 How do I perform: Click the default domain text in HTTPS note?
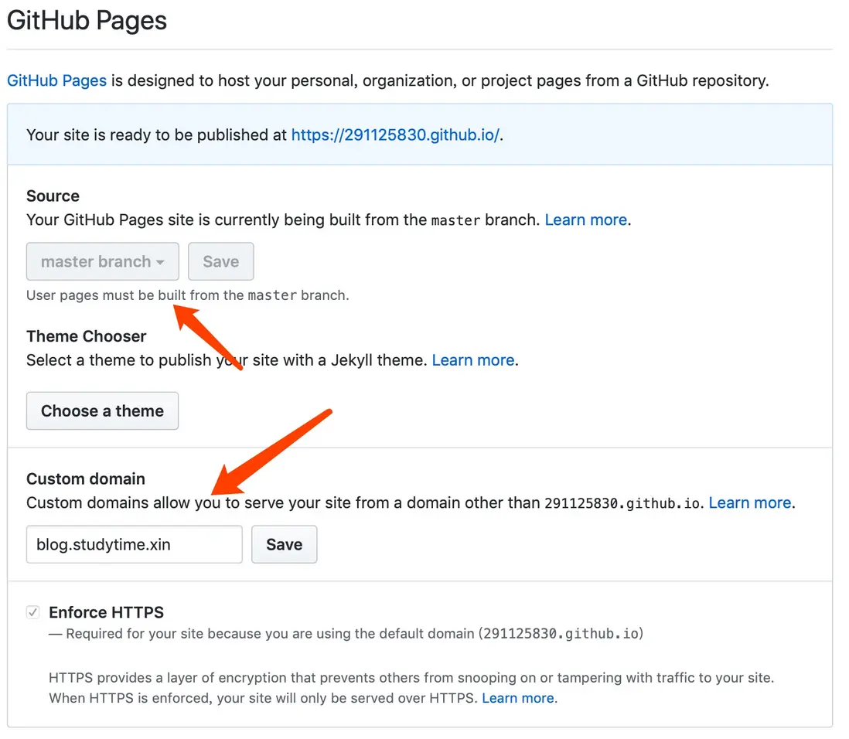pos(561,634)
